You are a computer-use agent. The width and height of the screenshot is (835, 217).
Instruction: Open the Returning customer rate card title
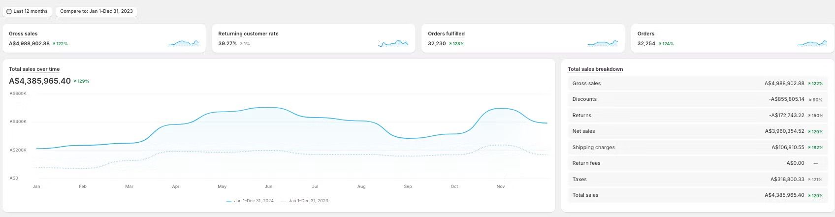pyautogui.click(x=248, y=34)
